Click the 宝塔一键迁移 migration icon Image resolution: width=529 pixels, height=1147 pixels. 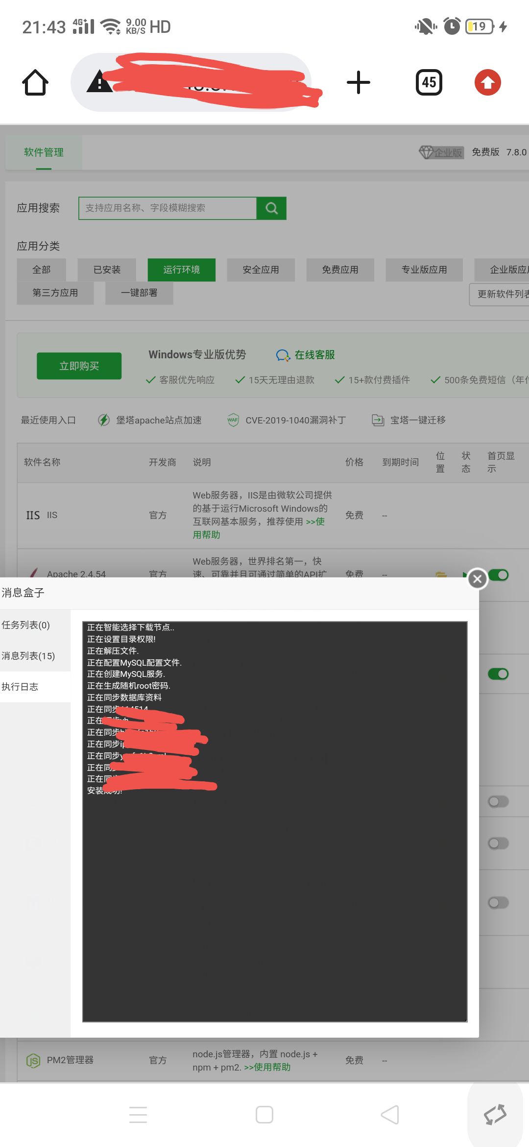(378, 420)
